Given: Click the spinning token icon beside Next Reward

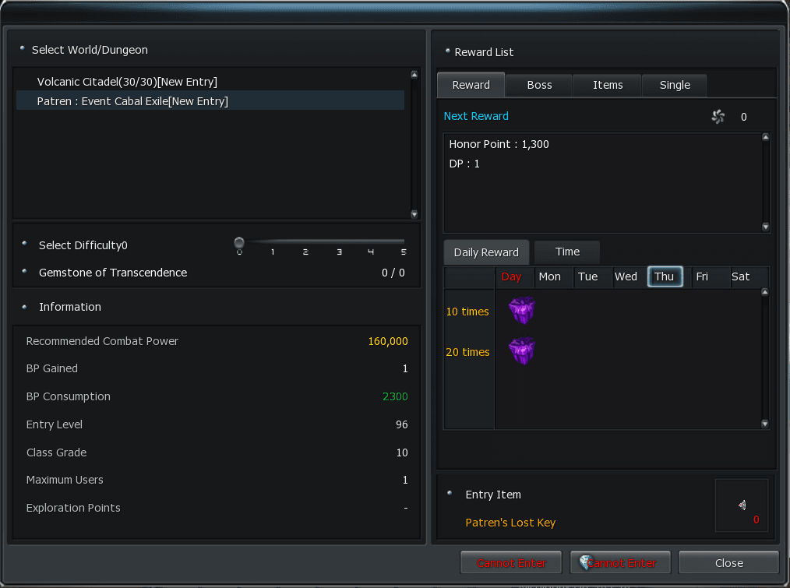Looking at the screenshot, I should (718, 117).
